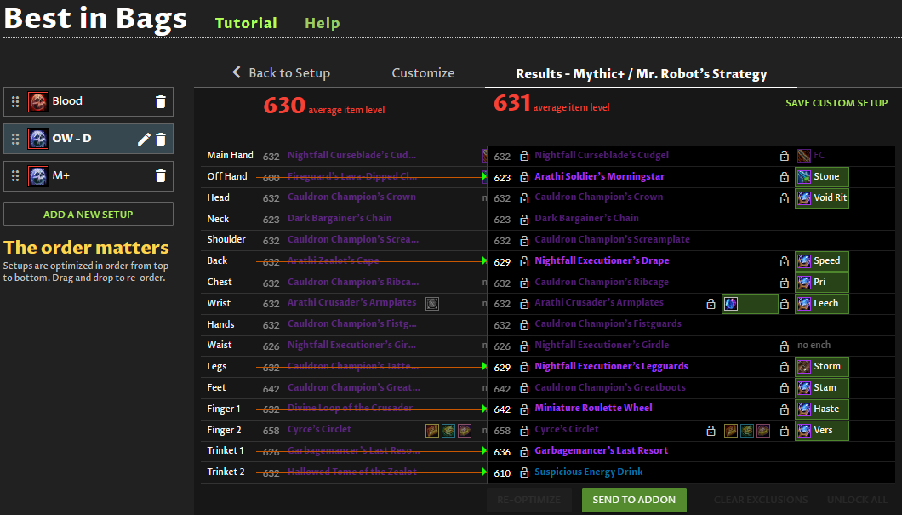Click the crossed-out Hallowed Tome of the Zealot
Image resolution: width=902 pixels, height=515 pixels.
tap(352, 472)
